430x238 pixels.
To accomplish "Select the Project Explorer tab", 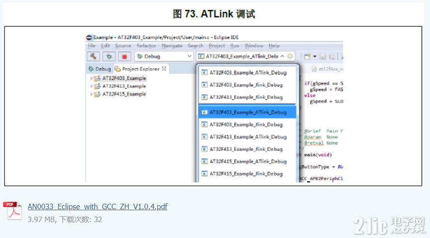I will tap(140, 69).
